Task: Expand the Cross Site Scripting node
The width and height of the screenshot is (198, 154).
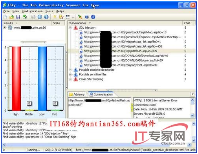Action: coord(70,79)
